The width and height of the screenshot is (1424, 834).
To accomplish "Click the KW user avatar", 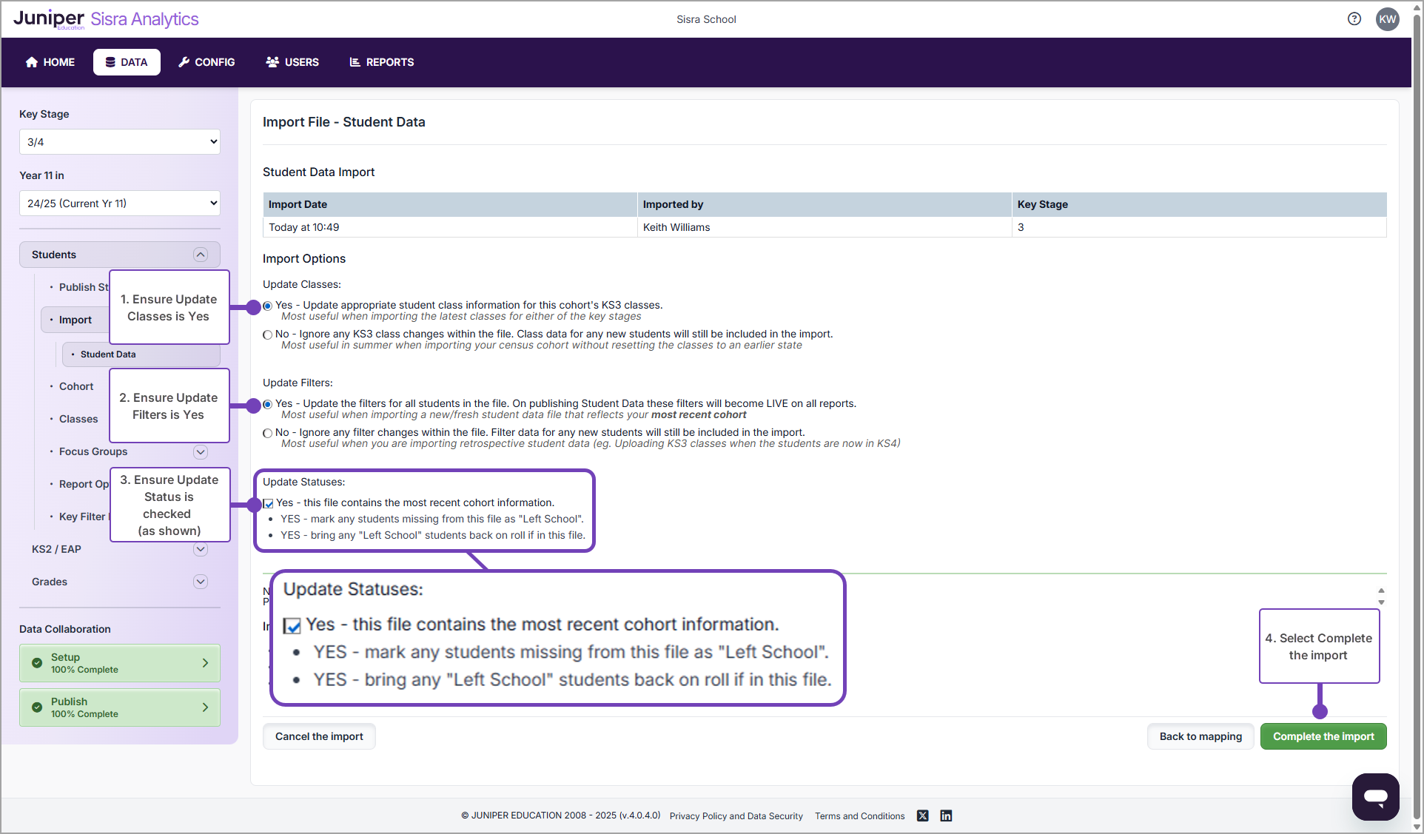I will point(1388,19).
